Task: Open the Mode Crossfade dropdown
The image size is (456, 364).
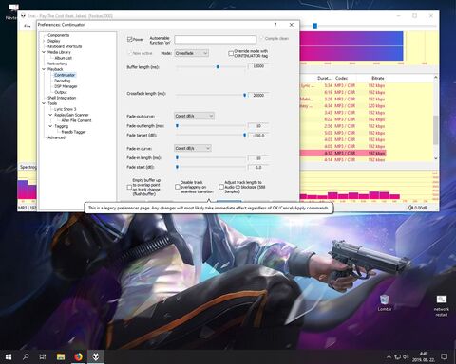Action: pos(192,53)
